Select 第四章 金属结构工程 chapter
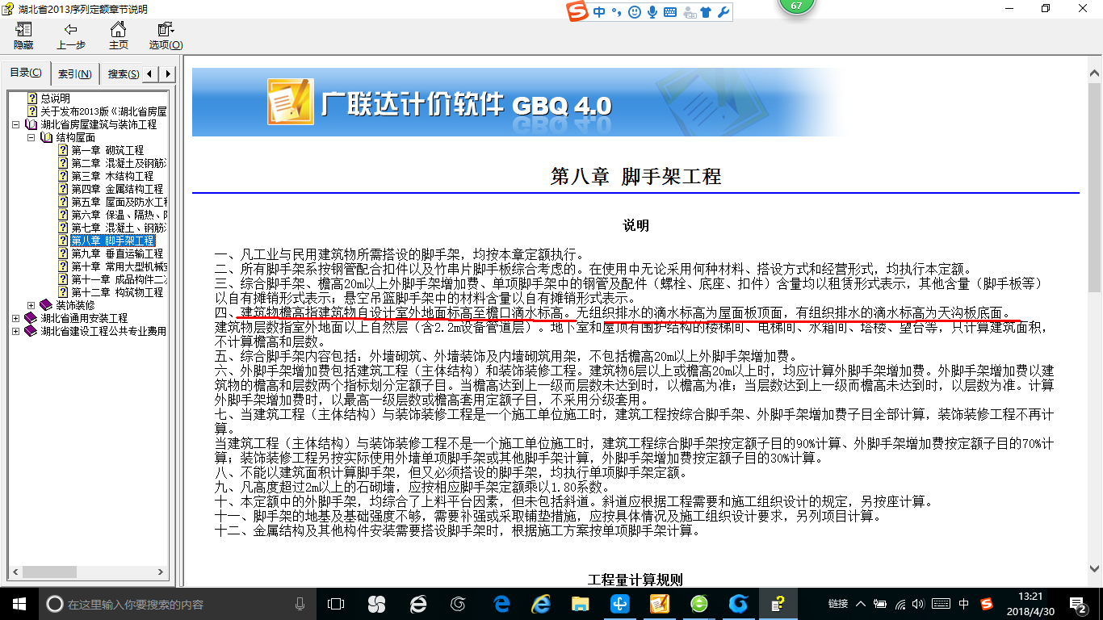This screenshot has height=620, width=1103. click(x=117, y=189)
